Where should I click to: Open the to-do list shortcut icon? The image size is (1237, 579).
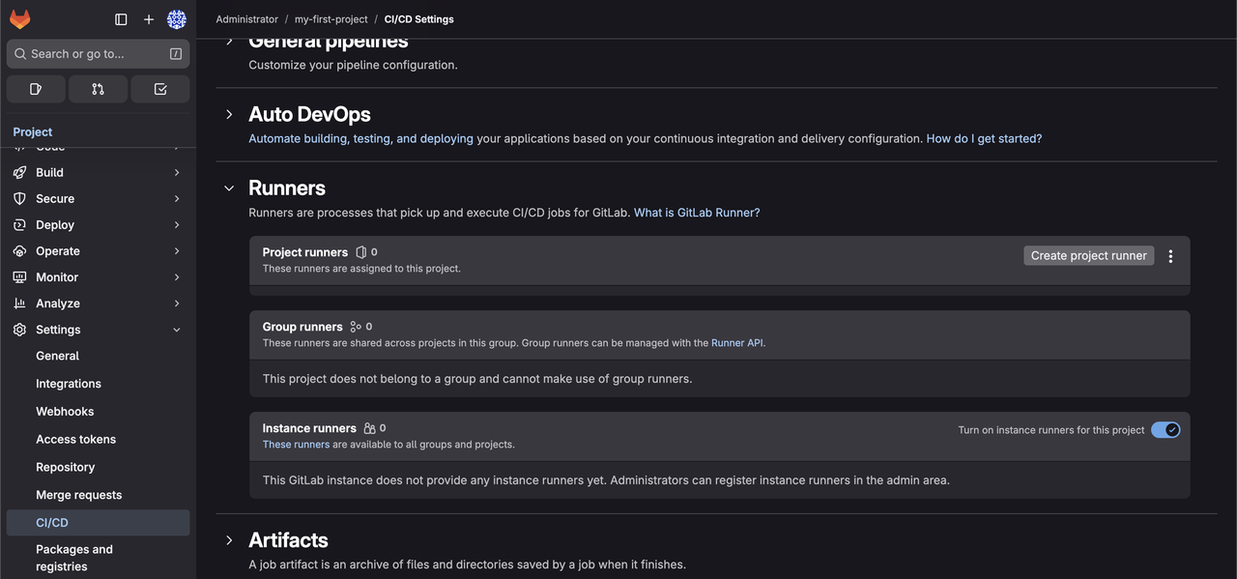[160, 89]
